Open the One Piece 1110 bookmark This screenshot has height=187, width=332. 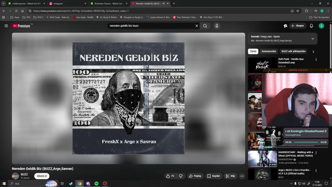point(211,17)
